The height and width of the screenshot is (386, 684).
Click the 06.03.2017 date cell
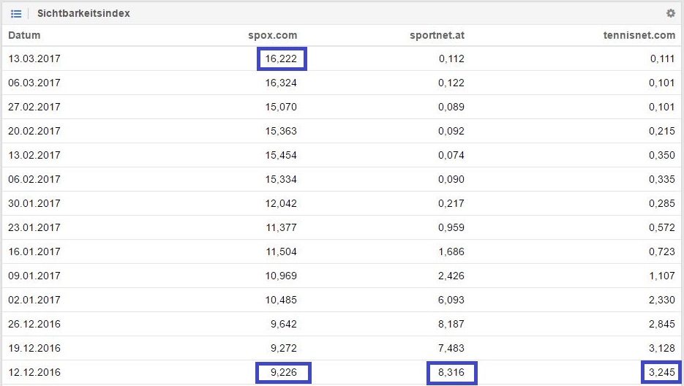pos(34,83)
